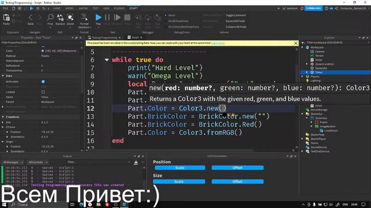Switch to the MODEL ribbon tab
This screenshot has width=371, height=208.
pos(70,8)
